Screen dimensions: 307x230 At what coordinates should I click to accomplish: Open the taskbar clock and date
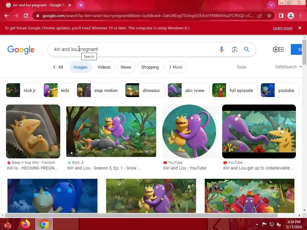coord(294,224)
